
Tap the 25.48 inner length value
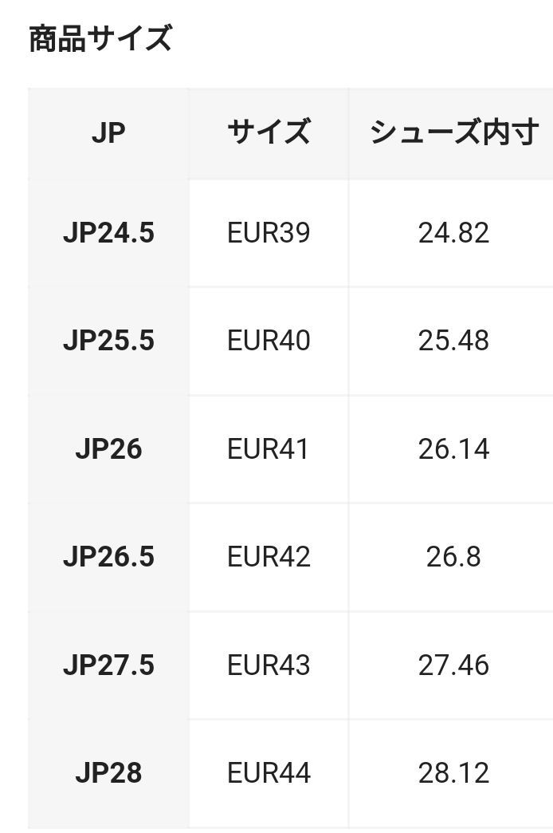tap(453, 341)
